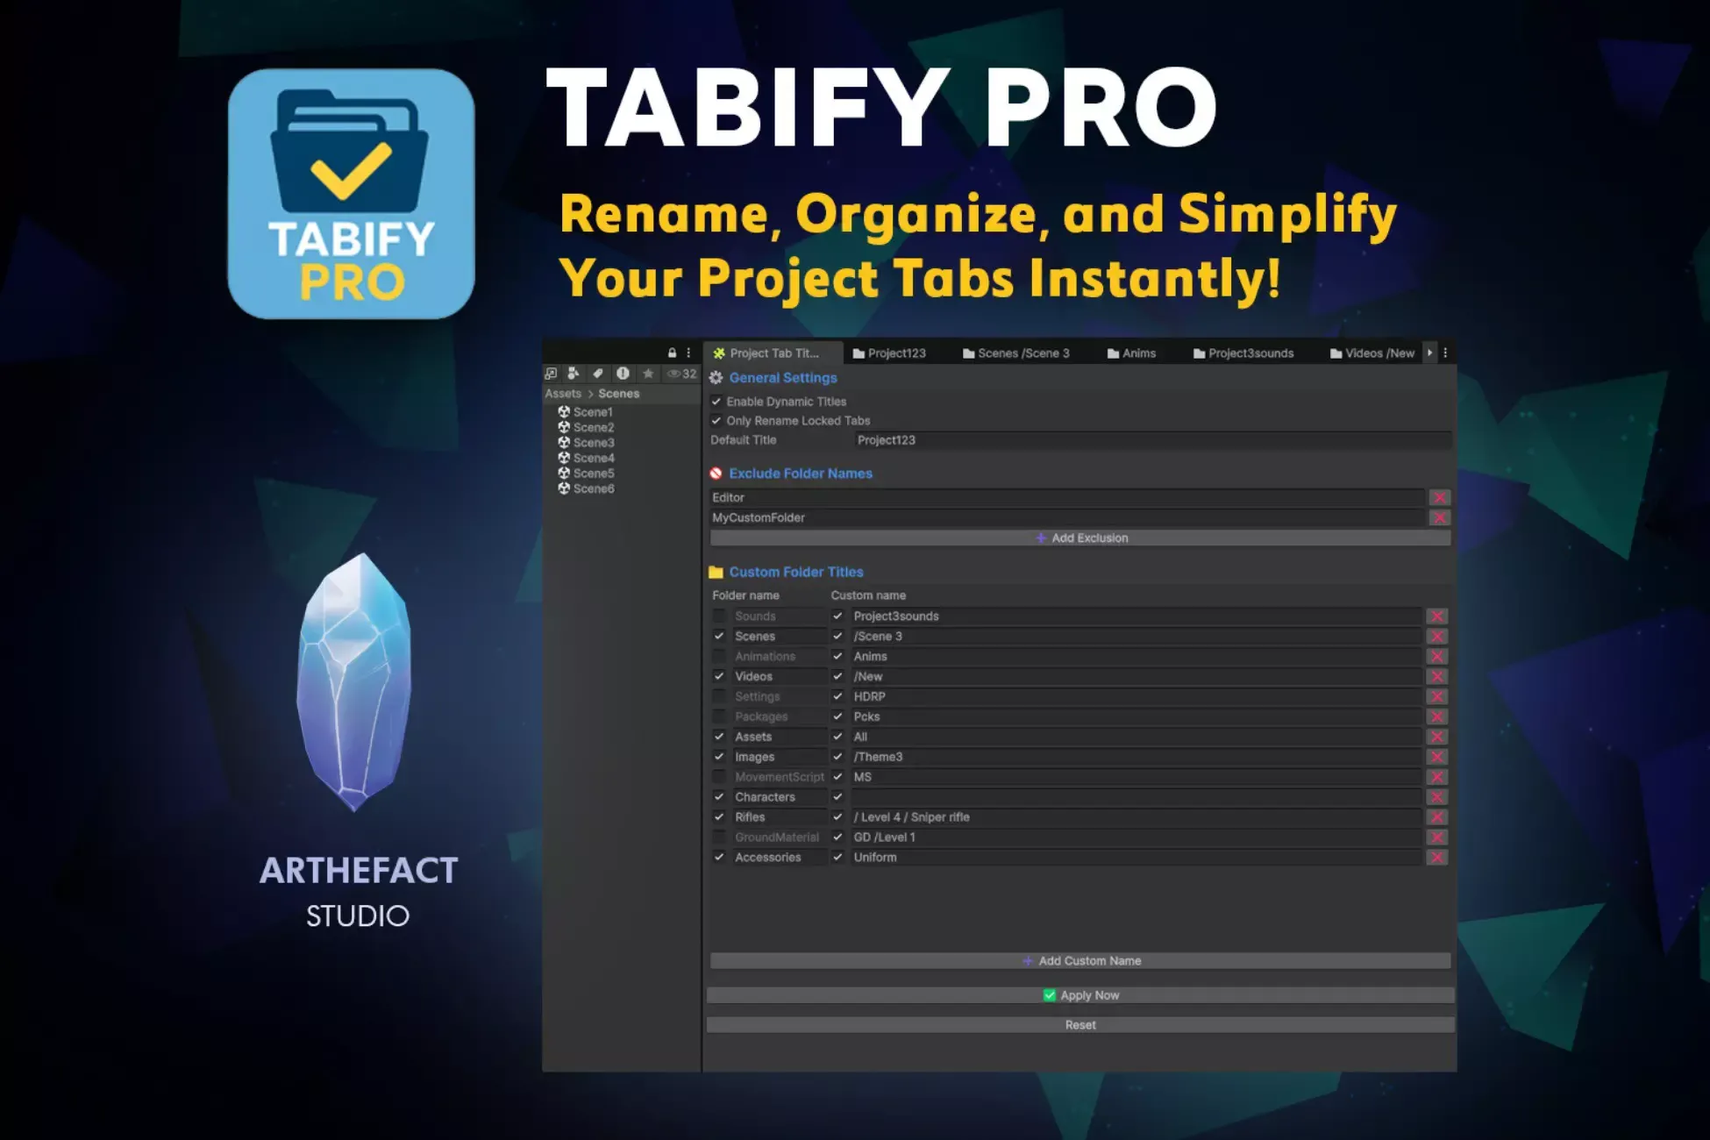The width and height of the screenshot is (1710, 1140).
Task: Toggle the checkbox next to the Scenes folder row
Action: pyautogui.click(x=719, y=636)
